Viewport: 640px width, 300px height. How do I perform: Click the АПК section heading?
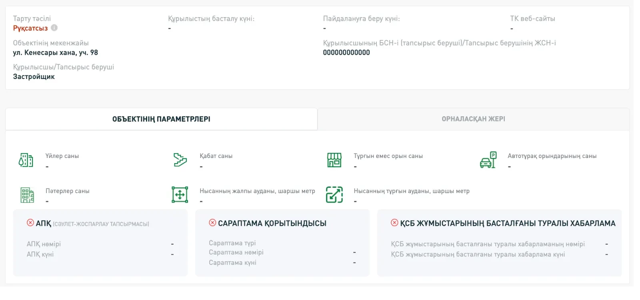44,224
